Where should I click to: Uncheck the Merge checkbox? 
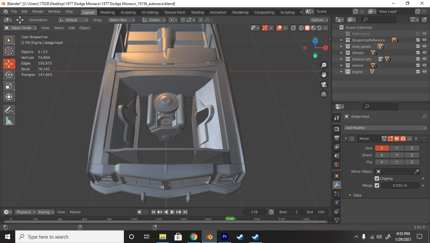tap(377, 185)
